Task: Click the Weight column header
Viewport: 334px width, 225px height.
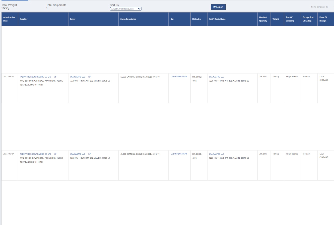Action: (276, 19)
